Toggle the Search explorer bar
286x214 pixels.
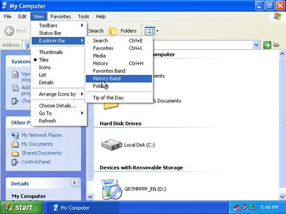tap(119, 40)
